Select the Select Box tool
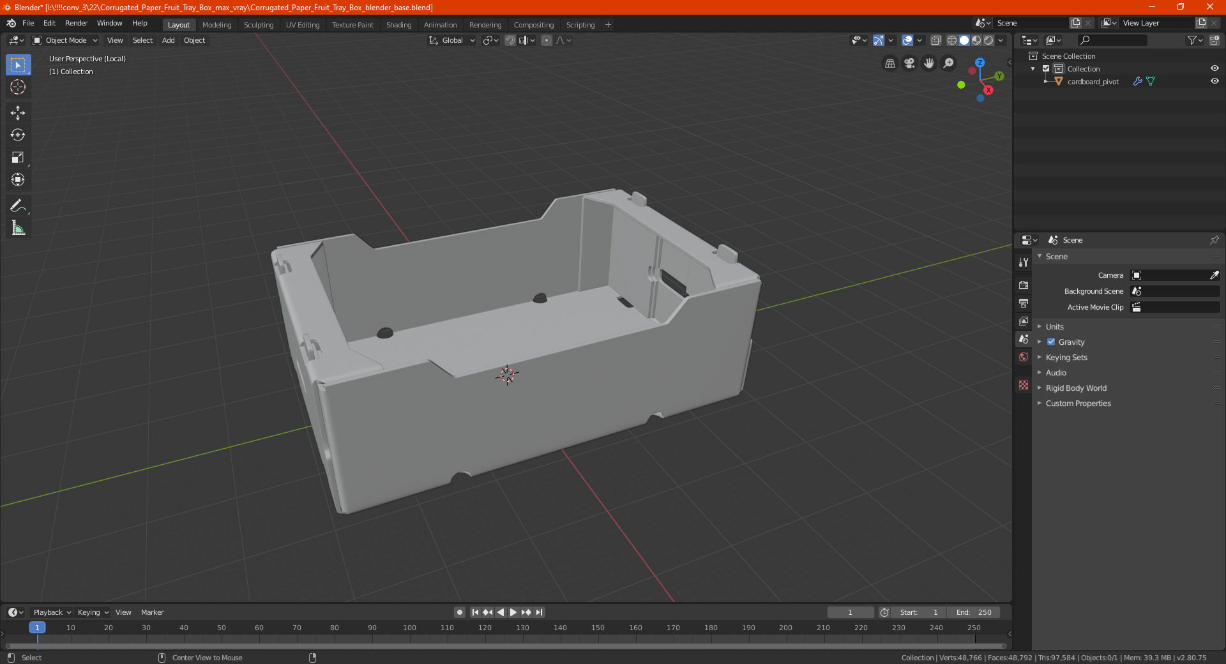Viewport: 1226px width, 664px height. click(18, 65)
